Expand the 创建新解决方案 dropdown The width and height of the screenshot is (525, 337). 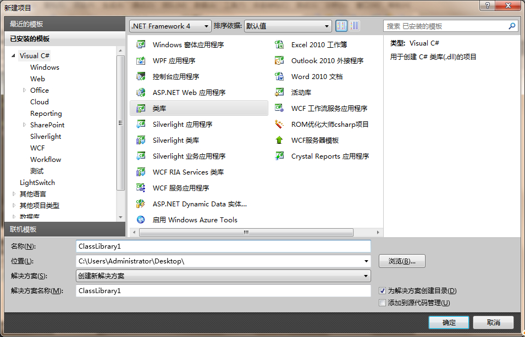223,276
